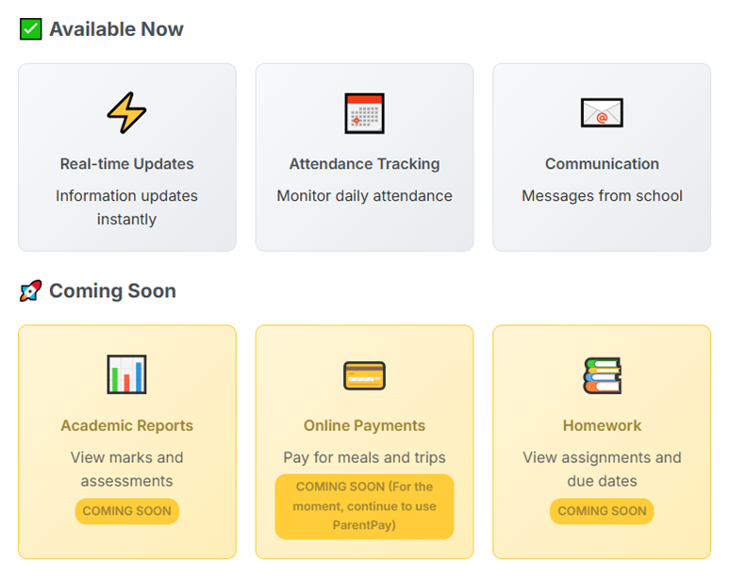Open the Attendance Tracking heading
The image size is (730, 580).
(x=364, y=164)
